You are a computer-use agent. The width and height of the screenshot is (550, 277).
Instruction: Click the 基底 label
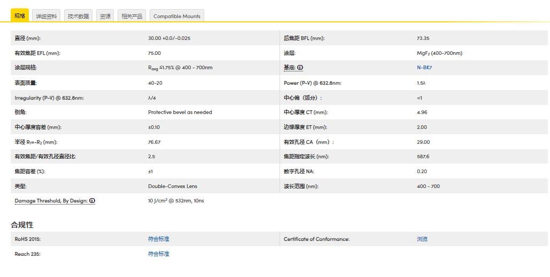pos(290,68)
